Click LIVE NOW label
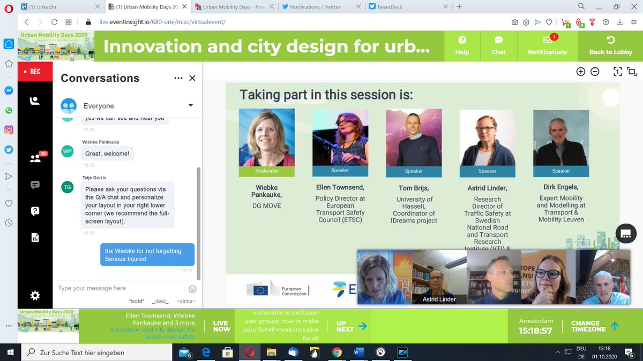The width and height of the screenshot is (643, 361). (221, 326)
